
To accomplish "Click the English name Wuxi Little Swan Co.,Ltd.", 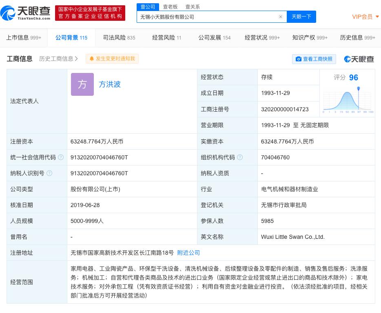I will click(293, 237).
